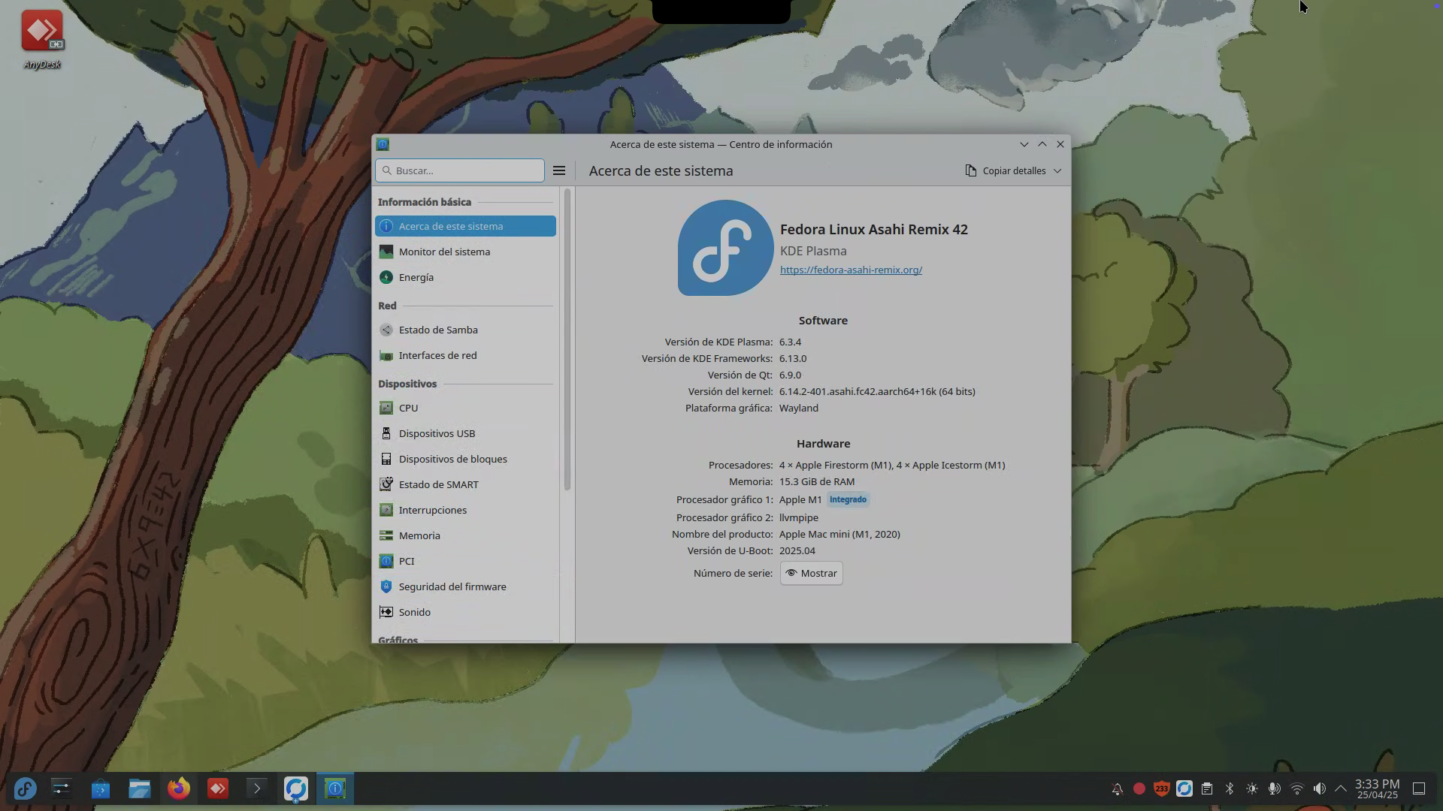Image resolution: width=1443 pixels, height=811 pixels.
Task: Select Monitor del sistema in sidebar
Action: 444,252
